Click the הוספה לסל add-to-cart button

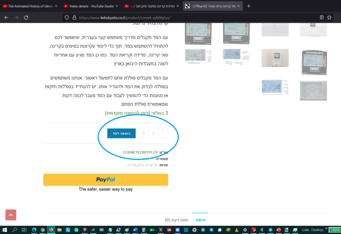coord(121,133)
